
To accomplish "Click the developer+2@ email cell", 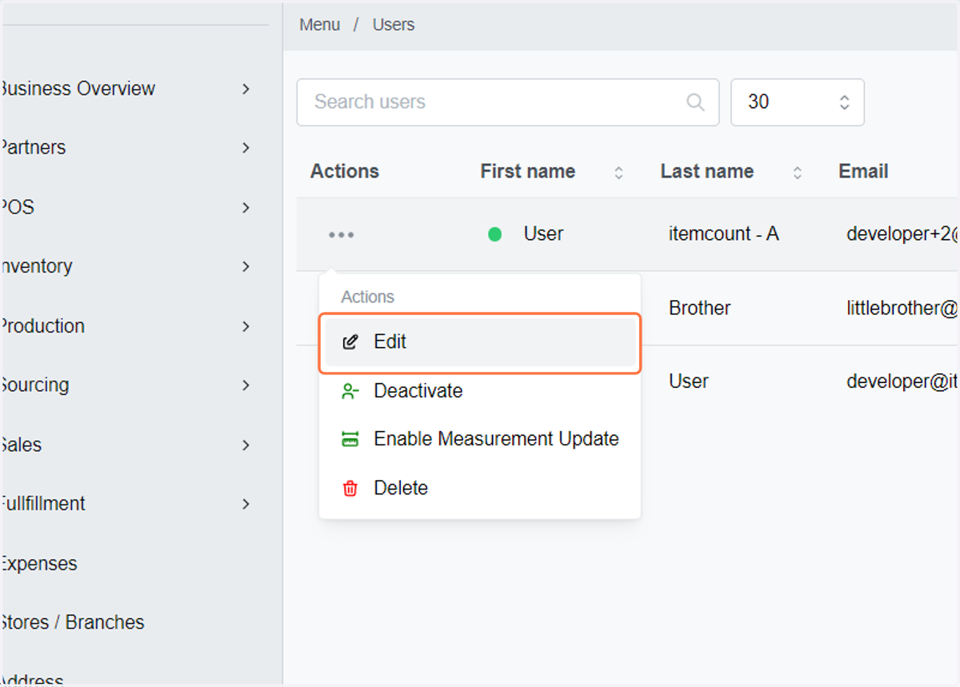I will (902, 234).
